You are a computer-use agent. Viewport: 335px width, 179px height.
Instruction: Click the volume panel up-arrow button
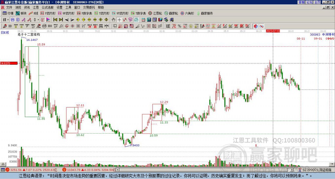pos(3,164)
